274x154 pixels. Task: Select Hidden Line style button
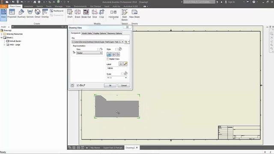click(109, 54)
